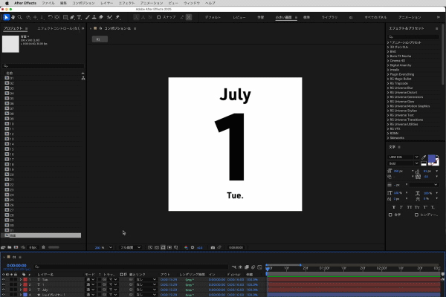Open the Apple menu

[7, 3]
